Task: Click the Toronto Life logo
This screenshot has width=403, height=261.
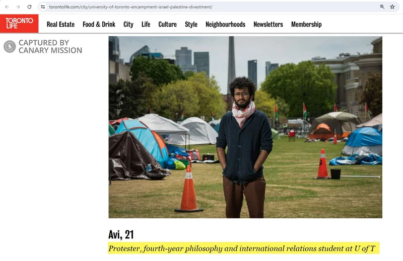Action: [x=19, y=24]
